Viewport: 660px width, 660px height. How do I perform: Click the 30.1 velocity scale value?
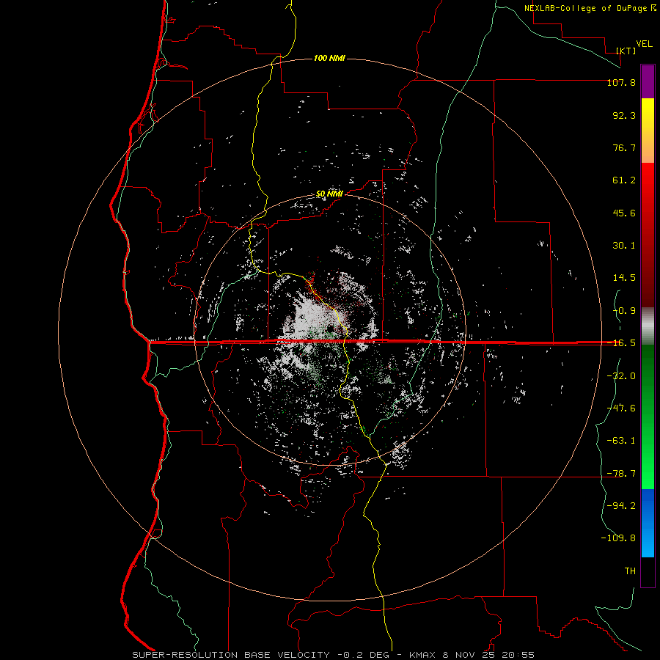pyautogui.click(x=624, y=246)
